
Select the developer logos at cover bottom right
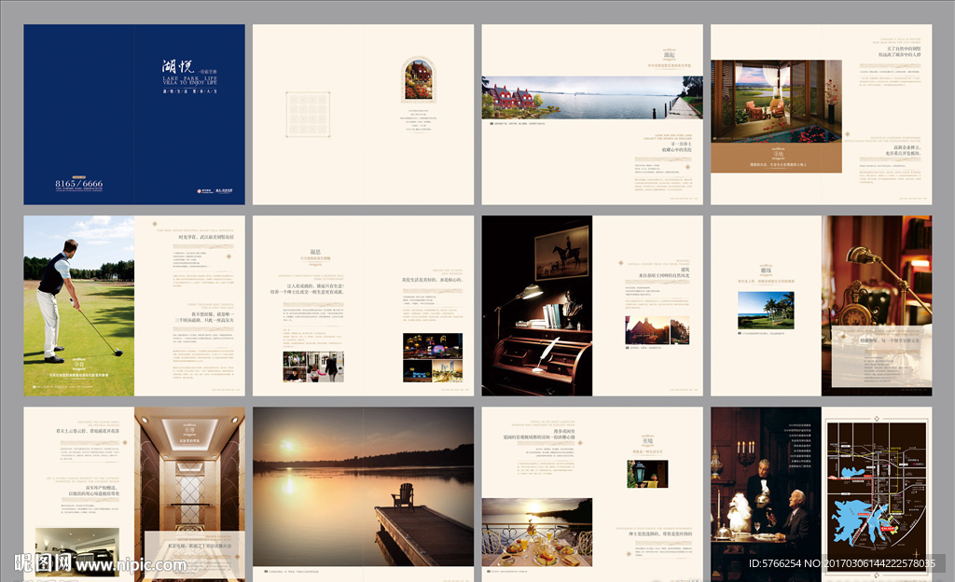point(215,191)
